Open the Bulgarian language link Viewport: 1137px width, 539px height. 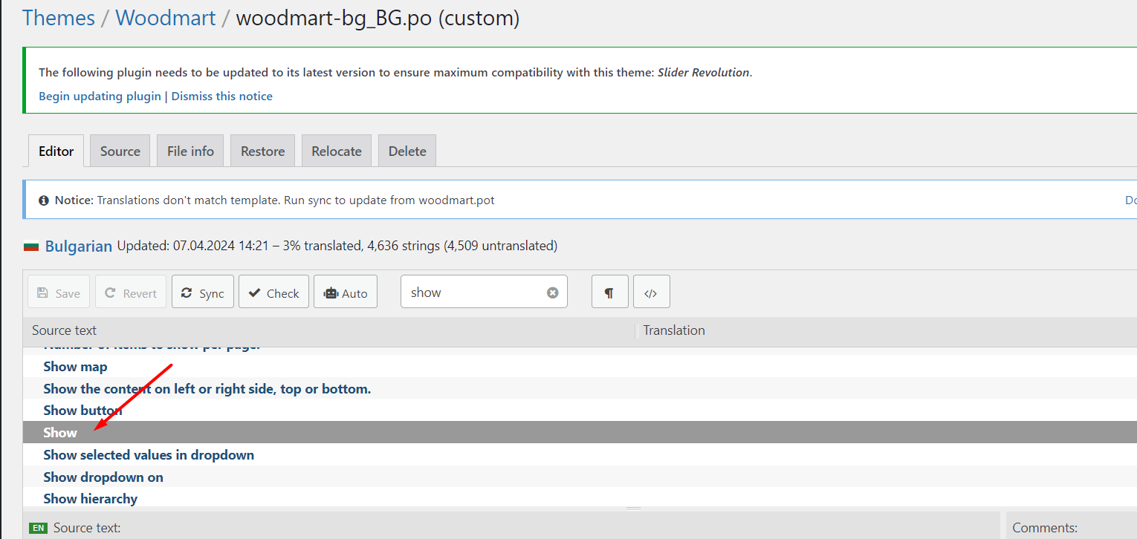[x=79, y=246]
